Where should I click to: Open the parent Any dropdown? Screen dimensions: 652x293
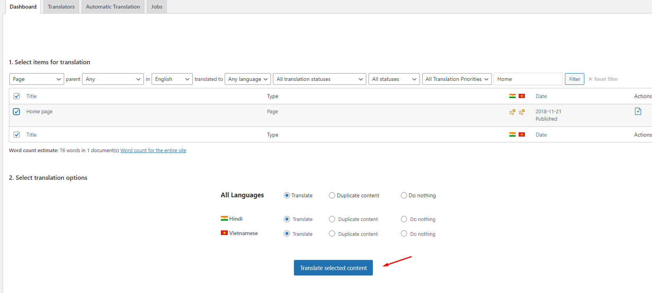coord(113,79)
